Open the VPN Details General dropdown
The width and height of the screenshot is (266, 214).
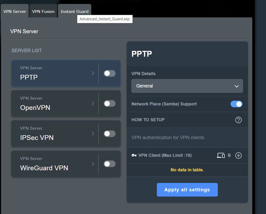(x=187, y=86)
